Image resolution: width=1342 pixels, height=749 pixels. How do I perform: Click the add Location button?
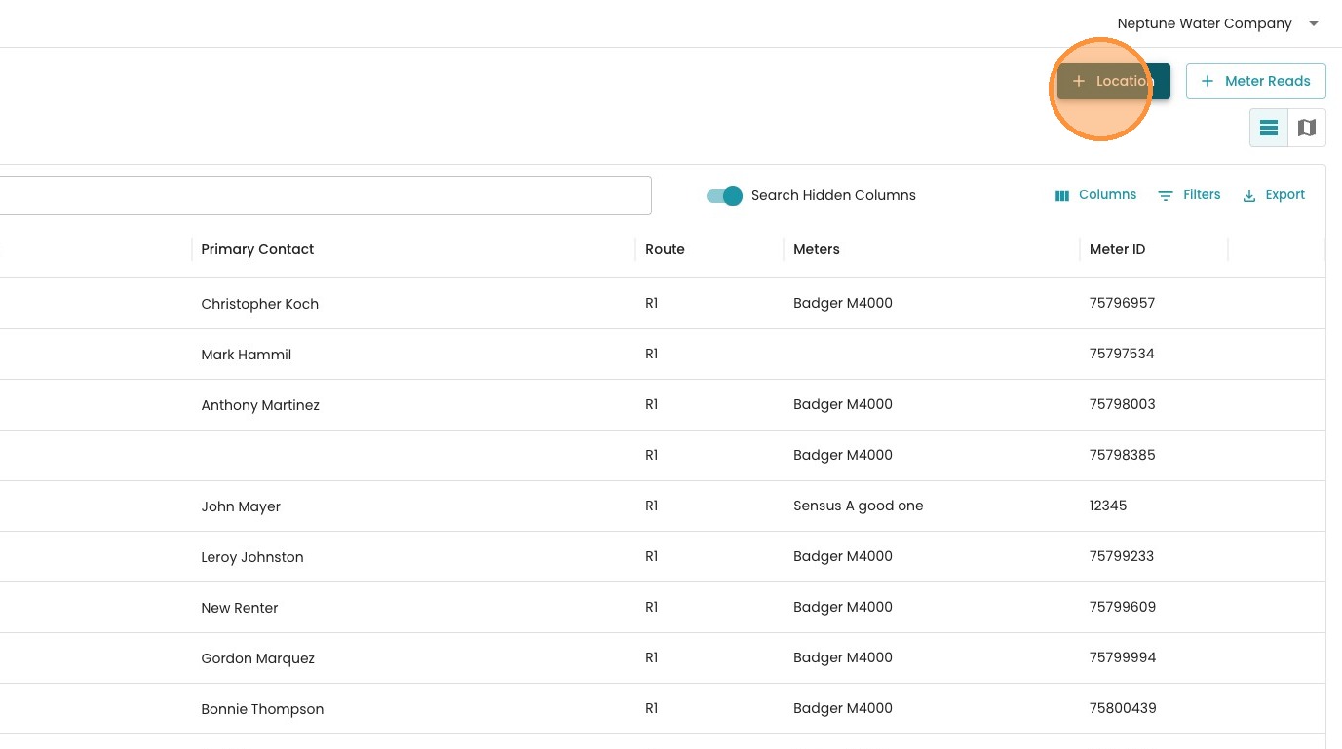1113,82
